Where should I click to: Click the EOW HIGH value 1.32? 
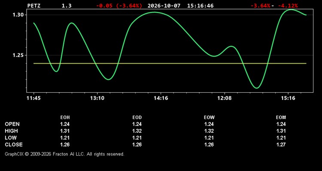click(209, 131)
